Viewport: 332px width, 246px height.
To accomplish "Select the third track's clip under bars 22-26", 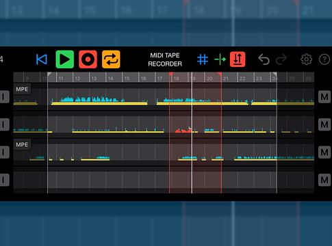I will click(274, 158).
